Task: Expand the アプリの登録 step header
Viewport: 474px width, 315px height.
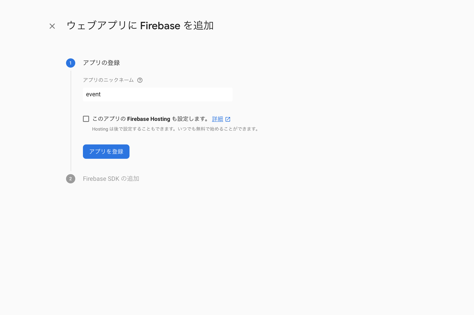Action: coord(102,63)
